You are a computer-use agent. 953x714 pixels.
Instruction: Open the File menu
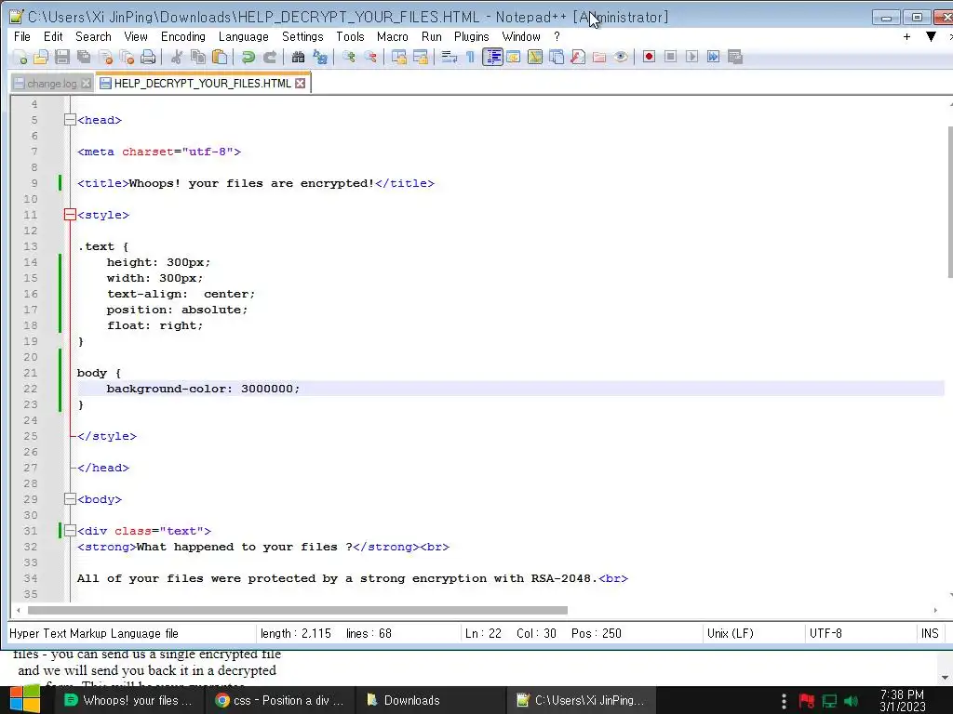(22, 37)
